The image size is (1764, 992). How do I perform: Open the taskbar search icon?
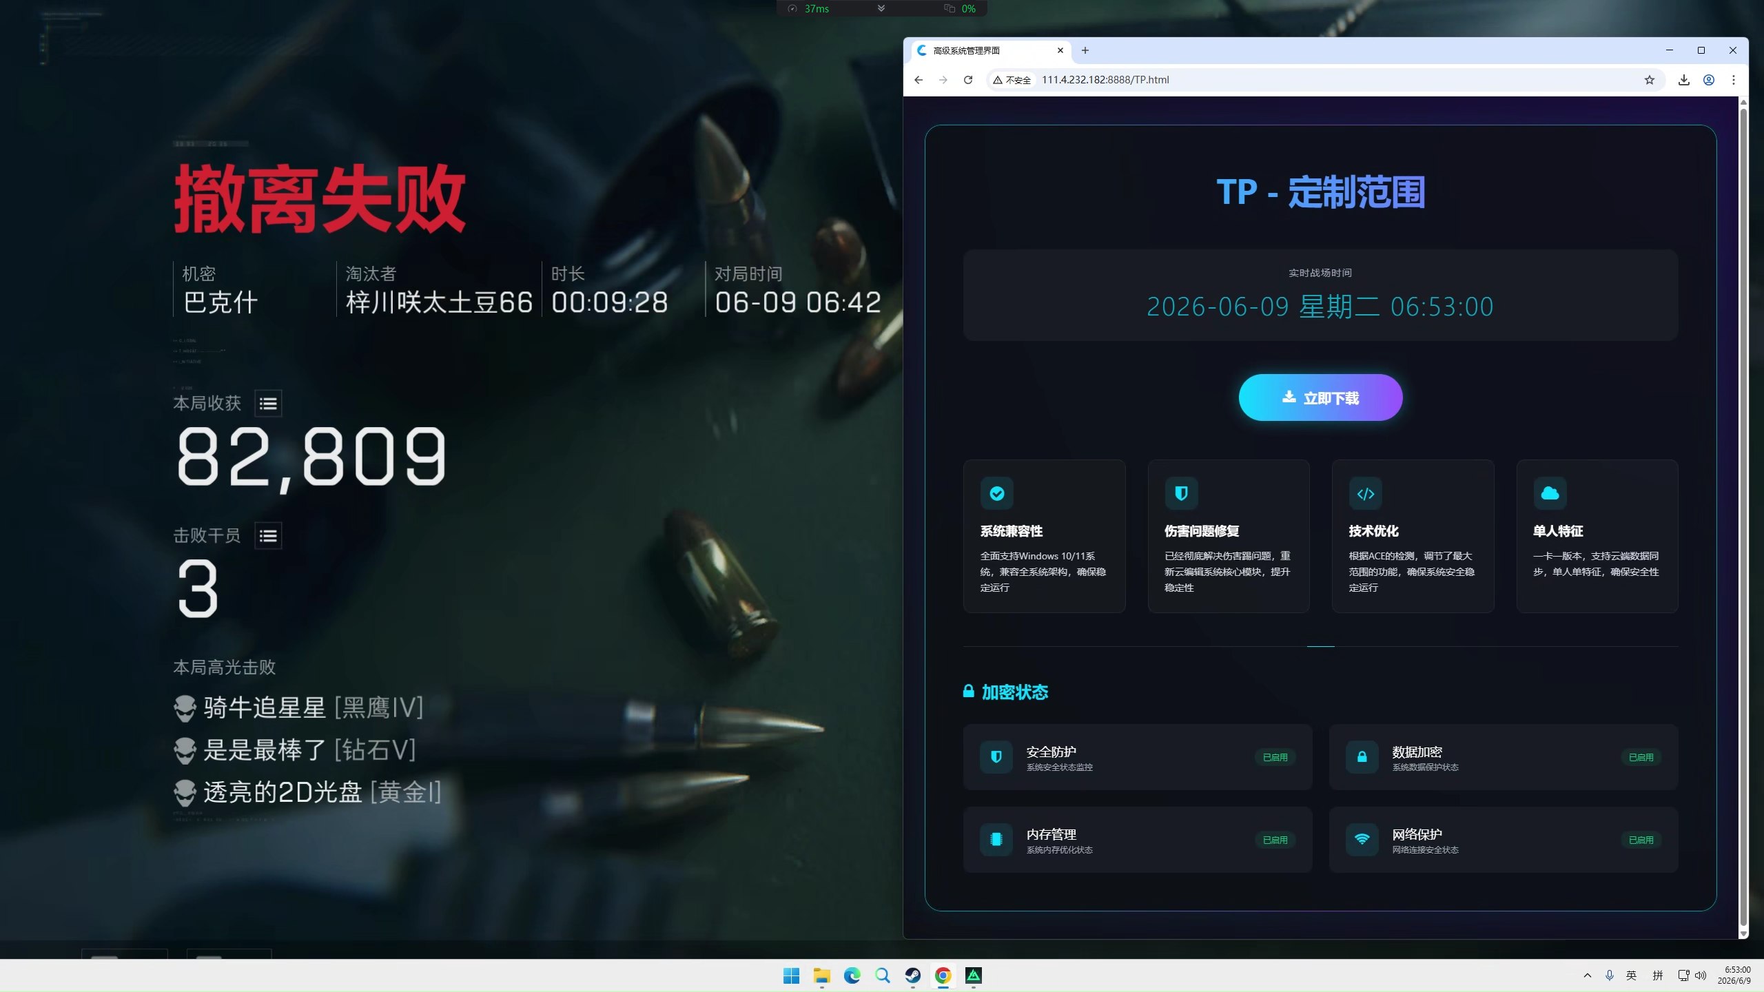point(883,975)
